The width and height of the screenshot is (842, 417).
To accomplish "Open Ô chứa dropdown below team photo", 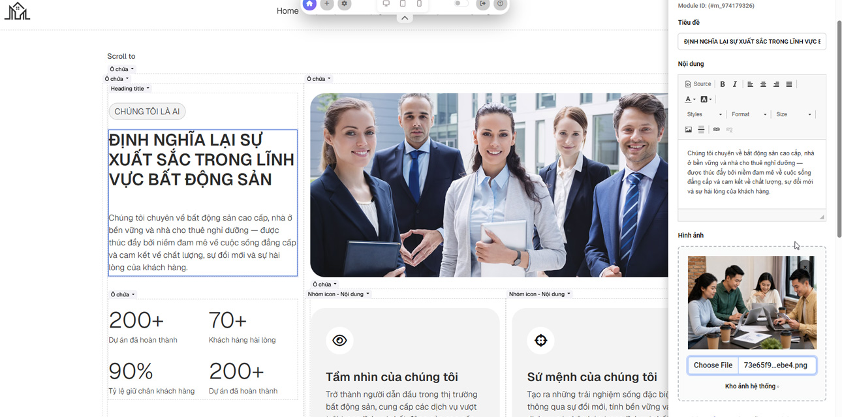I will (x=325, y=285).
